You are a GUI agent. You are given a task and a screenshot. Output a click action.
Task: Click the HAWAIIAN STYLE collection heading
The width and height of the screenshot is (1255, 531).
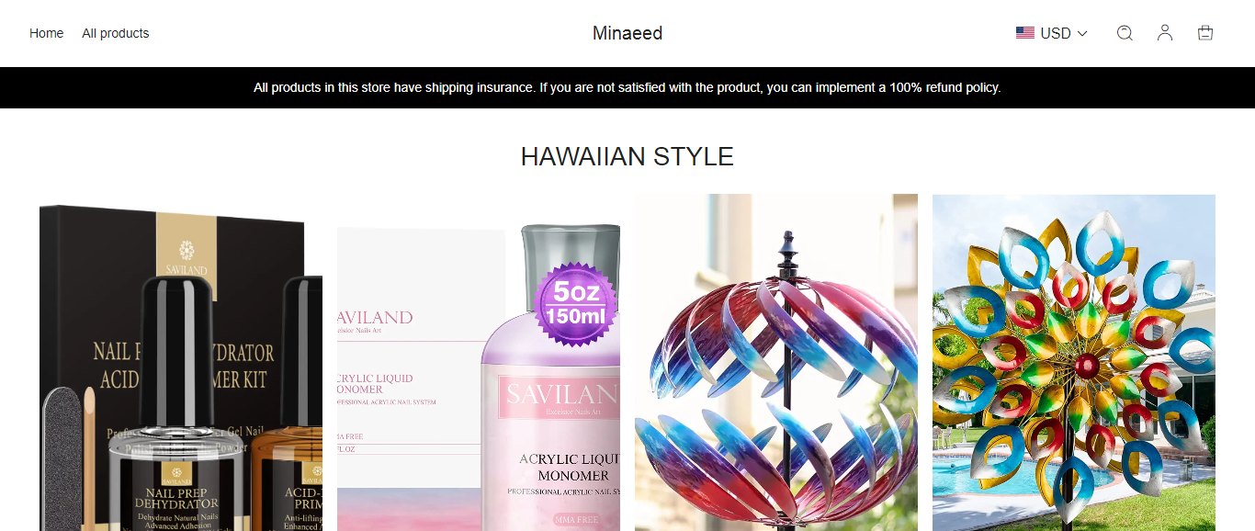[627, 157]
